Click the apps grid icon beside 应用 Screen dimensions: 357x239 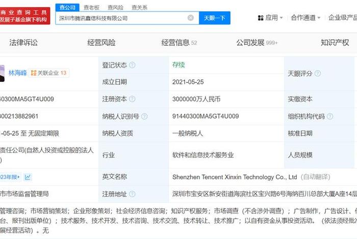(261, 18)
